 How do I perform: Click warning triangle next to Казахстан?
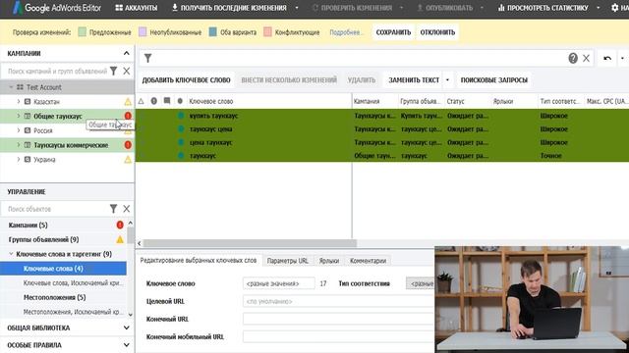pyautogui.click(x=128, y=102)
